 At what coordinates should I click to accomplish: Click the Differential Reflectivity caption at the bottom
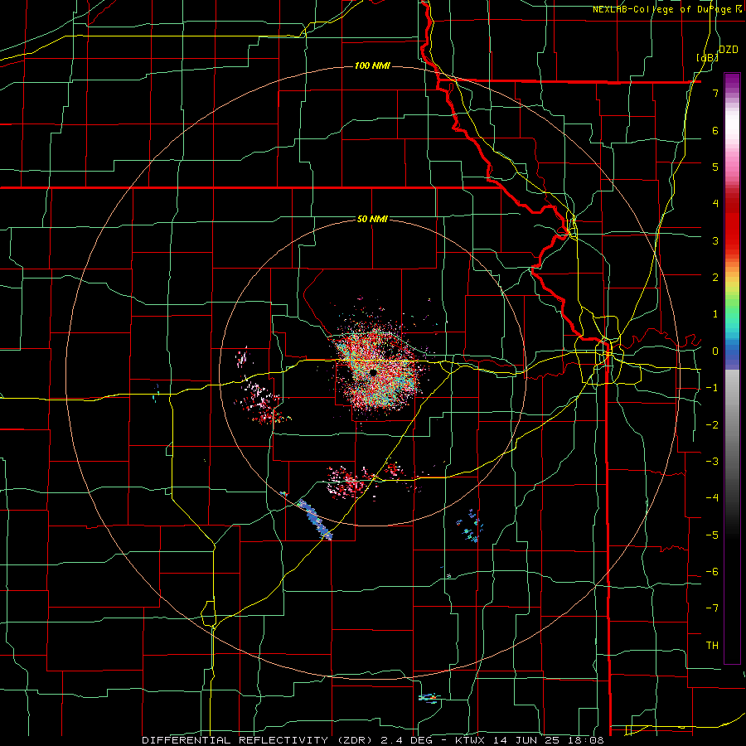point(372,740)
